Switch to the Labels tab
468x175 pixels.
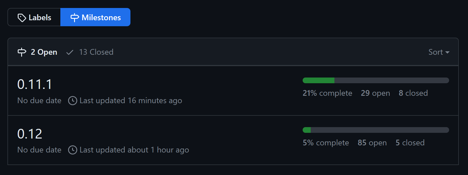[x=34, y=17]
